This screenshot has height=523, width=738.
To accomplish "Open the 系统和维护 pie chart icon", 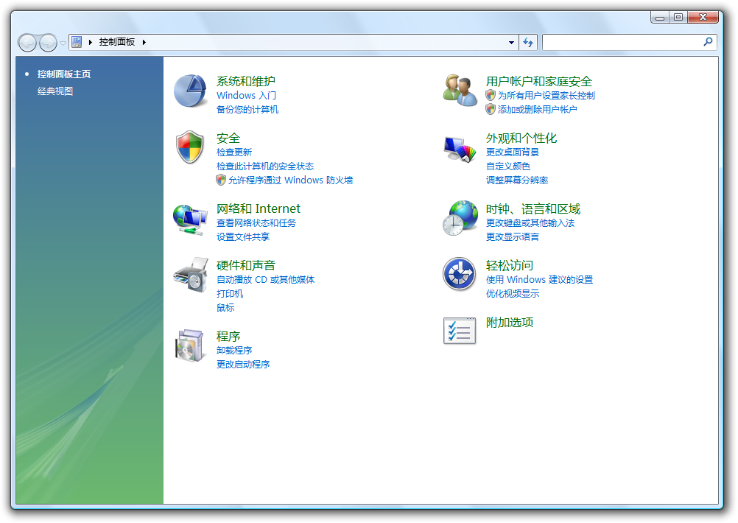I will (x=190, y=91).
